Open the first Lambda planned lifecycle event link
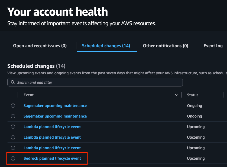This screenshot has width=227, height=167. [x=52, y=127]
